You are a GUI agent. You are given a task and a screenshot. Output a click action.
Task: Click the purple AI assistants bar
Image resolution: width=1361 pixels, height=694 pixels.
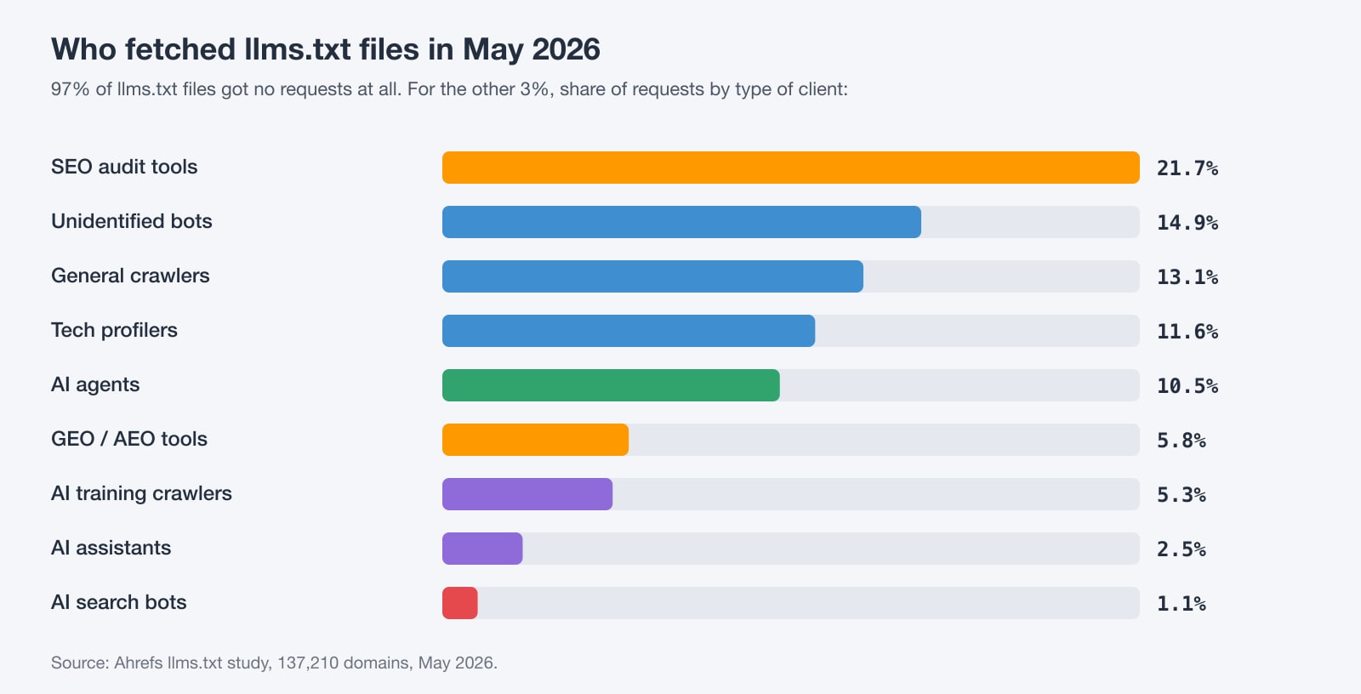482,549
